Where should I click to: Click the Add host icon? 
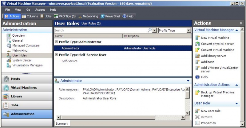tap(197, 62)
